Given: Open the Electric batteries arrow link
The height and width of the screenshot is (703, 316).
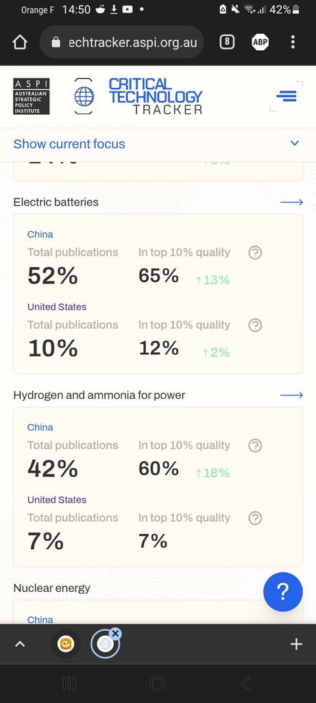Looking at the screenshot, I should click(x=292, y=203).
